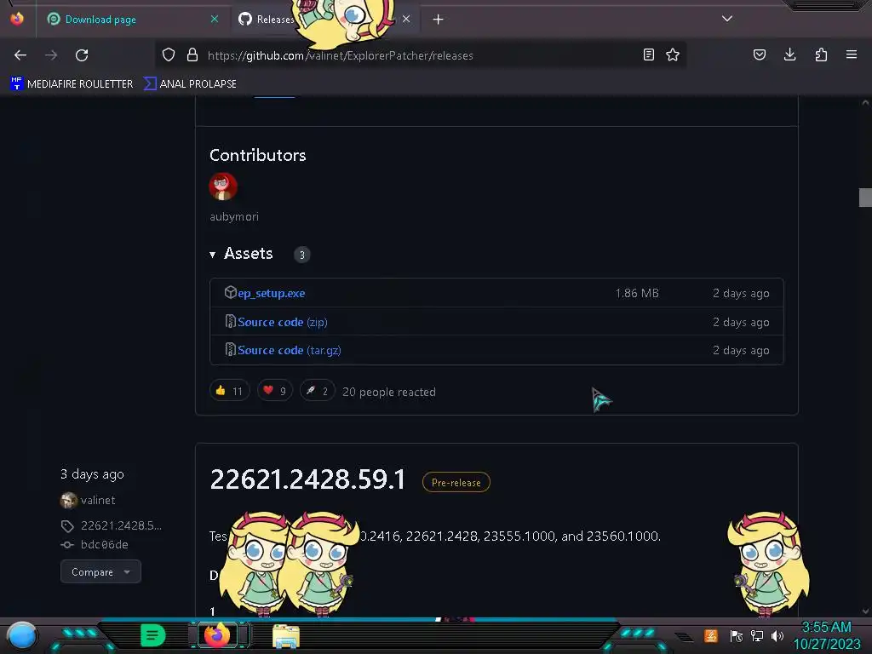Collapse the Assets section
The height and width of the screenshot is (654, 872).
pos(241,254)
